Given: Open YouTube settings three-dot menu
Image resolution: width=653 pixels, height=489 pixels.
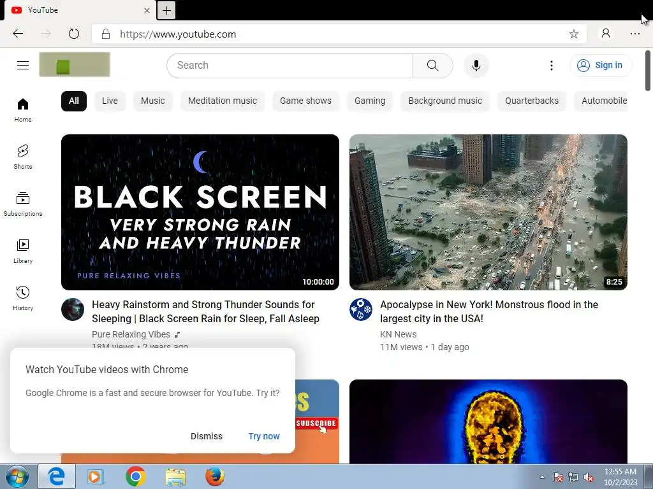Looking at the screenshot, I should pos(552,66).
